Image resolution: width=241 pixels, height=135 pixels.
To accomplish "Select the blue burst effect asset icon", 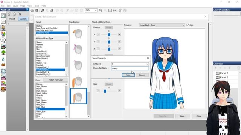I will coord(3,71).
